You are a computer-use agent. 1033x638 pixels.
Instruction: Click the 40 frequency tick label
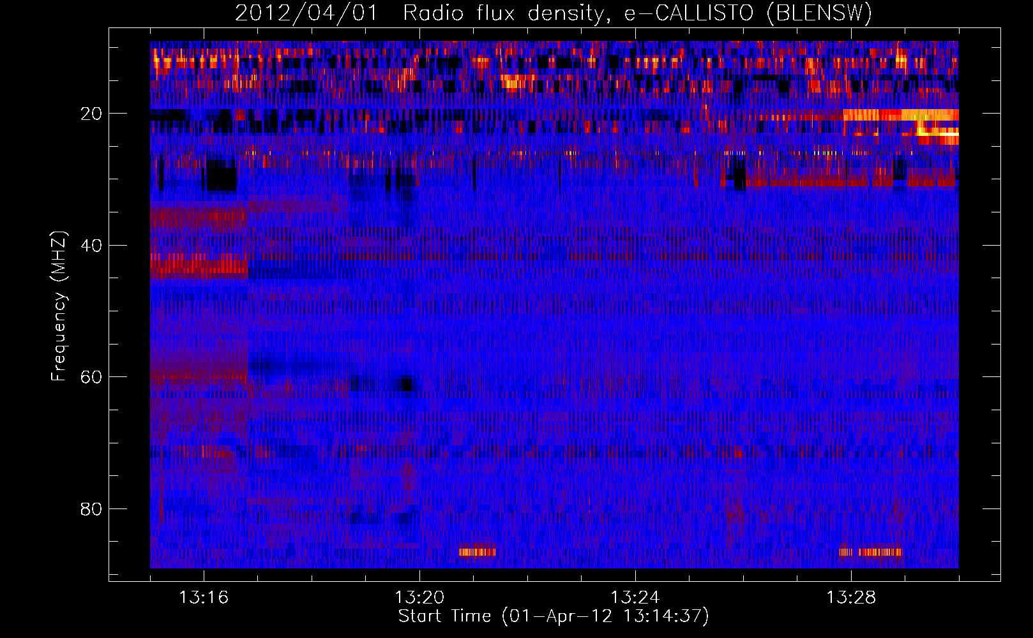(91, 246)
